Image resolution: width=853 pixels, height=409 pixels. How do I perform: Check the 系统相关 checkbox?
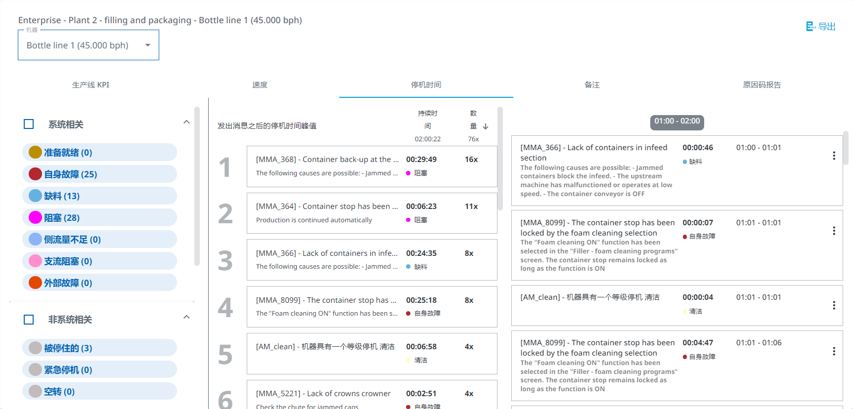click(x=29, y=124)
